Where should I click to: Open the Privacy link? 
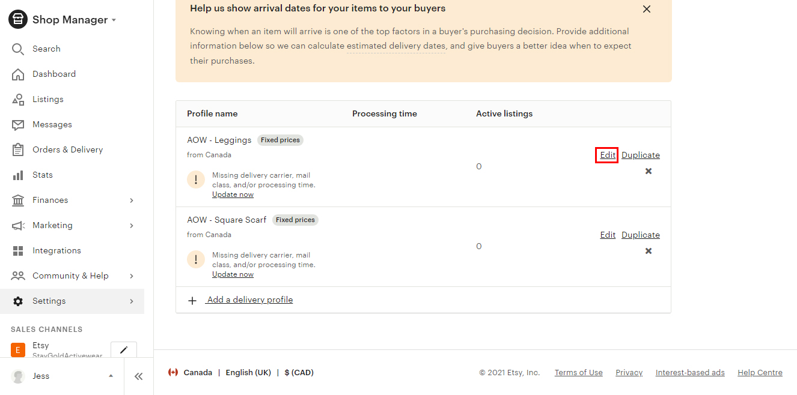[629, 372]
